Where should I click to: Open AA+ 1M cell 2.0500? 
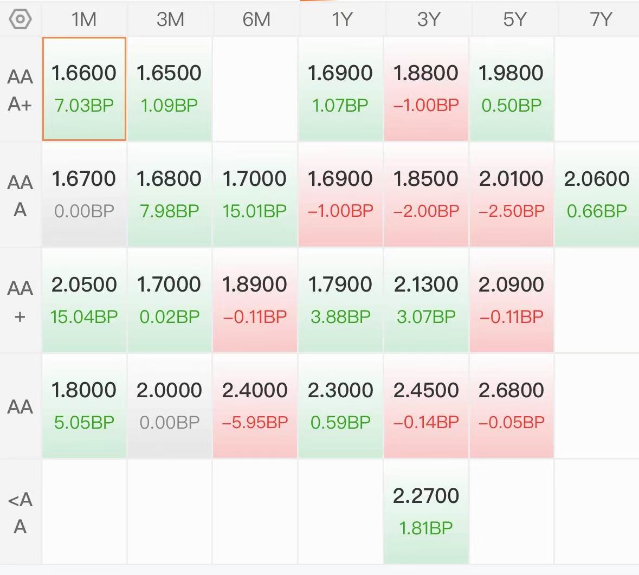(x=84, y=300)
